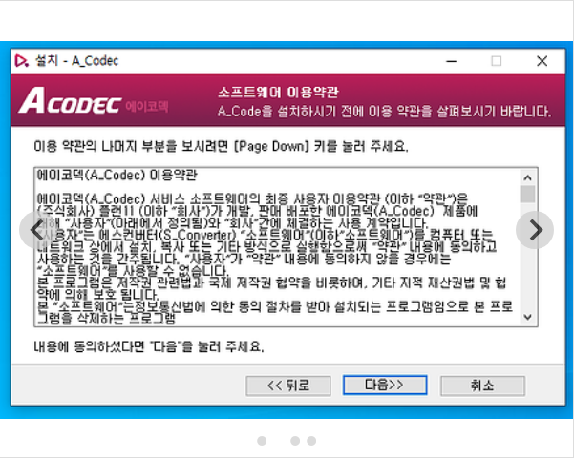Click the license scrollbar thumb
This screenshot has width=574, height=459.
(527, 194)
